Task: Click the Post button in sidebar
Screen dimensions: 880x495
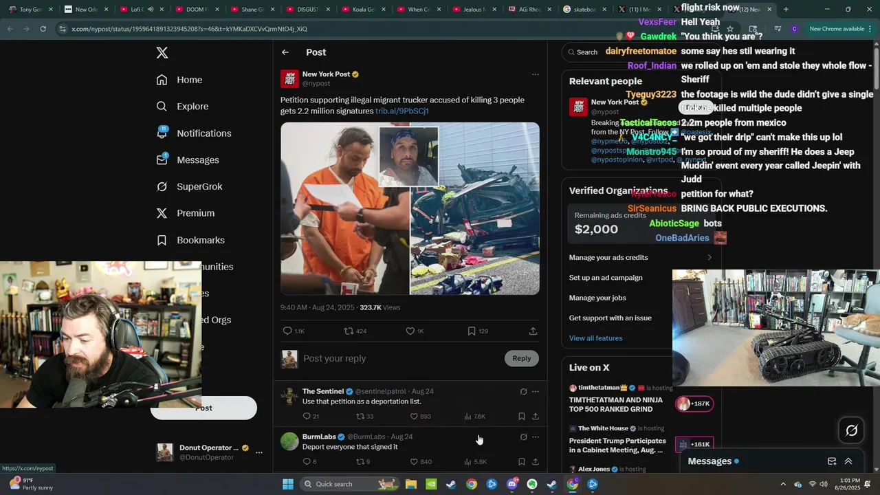Action: [203, 408]
